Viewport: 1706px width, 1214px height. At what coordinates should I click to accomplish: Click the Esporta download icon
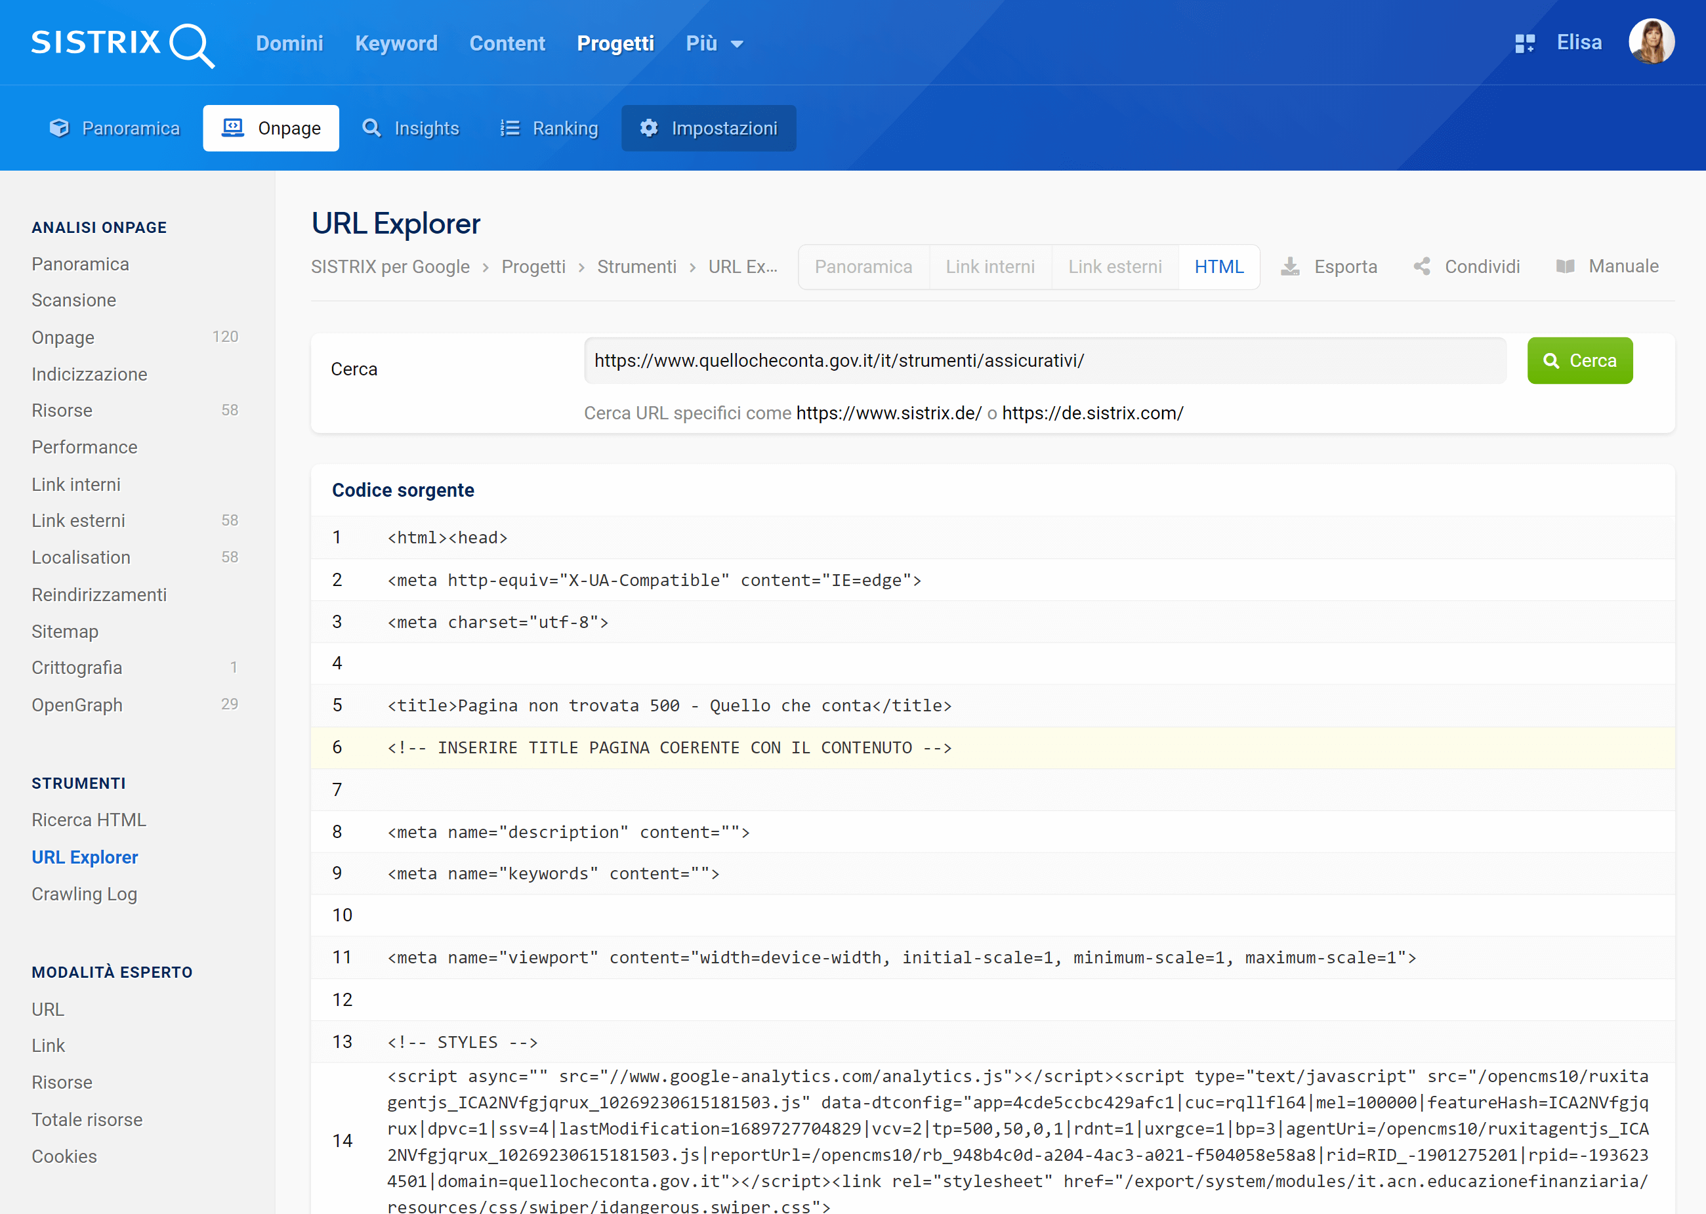[x=1291, y=266]
